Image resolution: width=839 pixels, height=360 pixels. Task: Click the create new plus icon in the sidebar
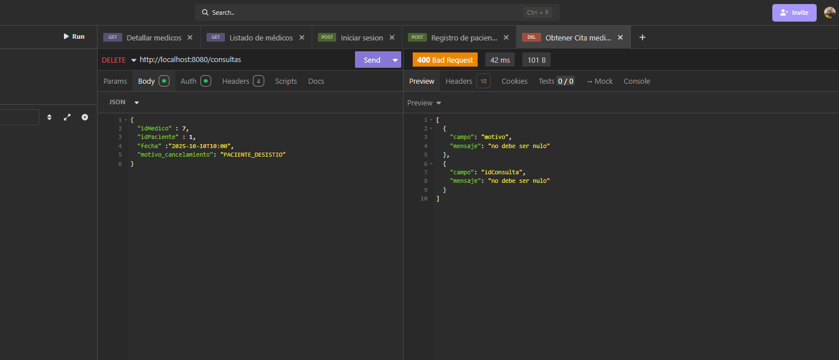pyautogui.click(x=85, y=117)
